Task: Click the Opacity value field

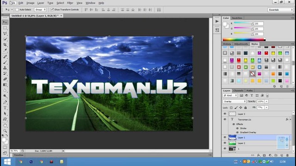Action: point(261,101)
